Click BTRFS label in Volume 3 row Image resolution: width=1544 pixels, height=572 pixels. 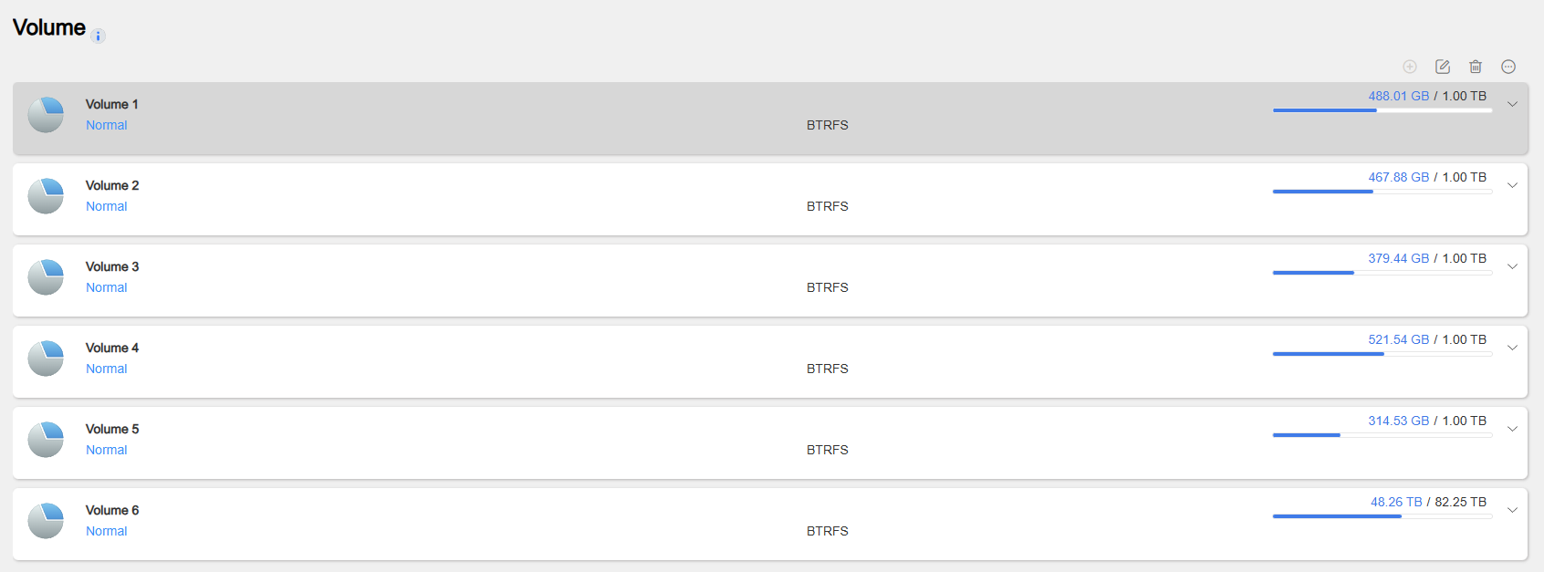(x=827, y=287)
